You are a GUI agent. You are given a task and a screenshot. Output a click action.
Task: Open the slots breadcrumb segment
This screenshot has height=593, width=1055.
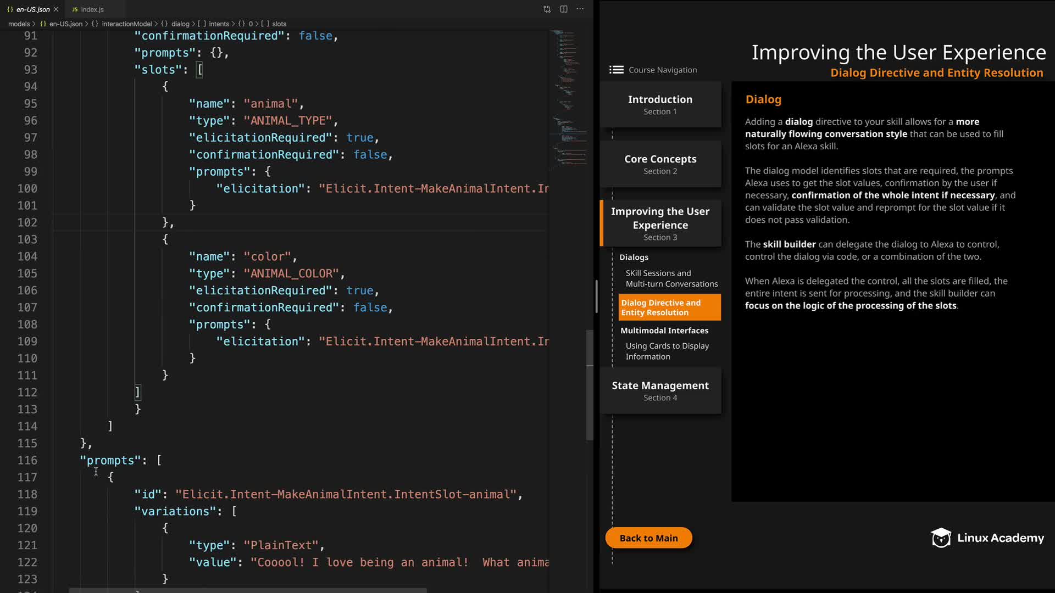[x=279, y=24]
